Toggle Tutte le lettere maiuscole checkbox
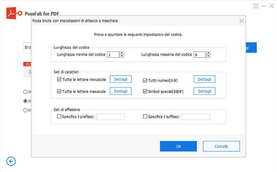The image size is (277, 172). 59,91
